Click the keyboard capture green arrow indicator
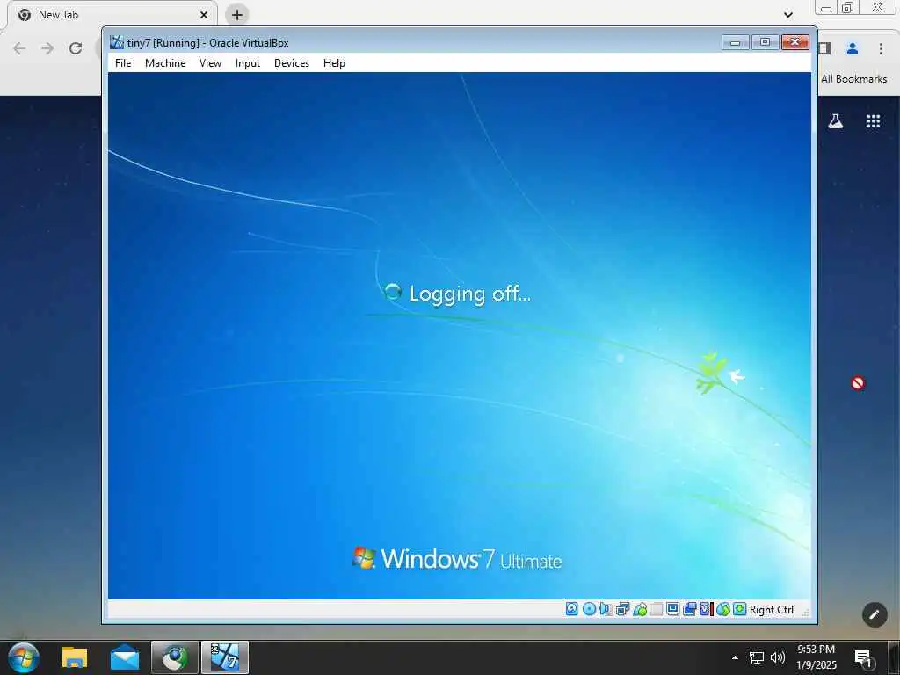Screen dimensions: 900x675 click(x=740, y=609)
